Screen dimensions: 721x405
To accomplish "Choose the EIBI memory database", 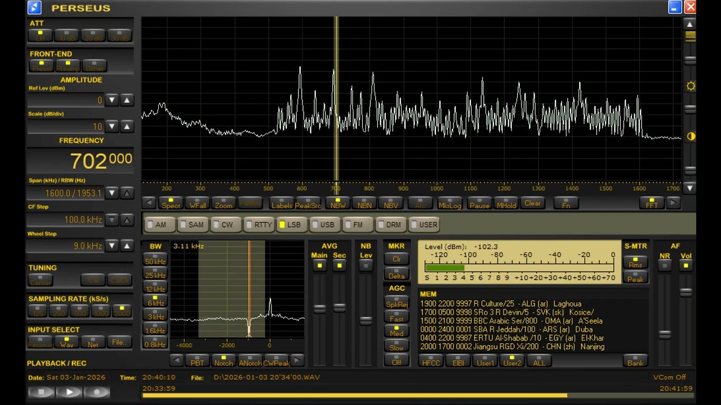I will tap(458, 362).
